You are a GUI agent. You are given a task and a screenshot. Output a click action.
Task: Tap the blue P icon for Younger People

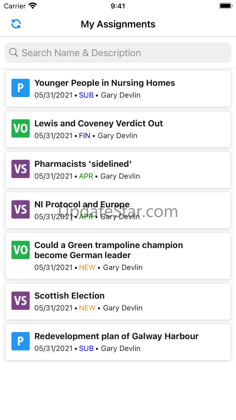[x=21, y=88]
